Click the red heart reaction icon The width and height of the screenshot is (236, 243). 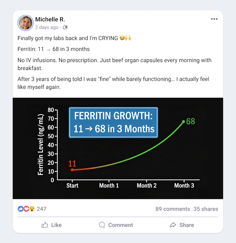[26, 209]
